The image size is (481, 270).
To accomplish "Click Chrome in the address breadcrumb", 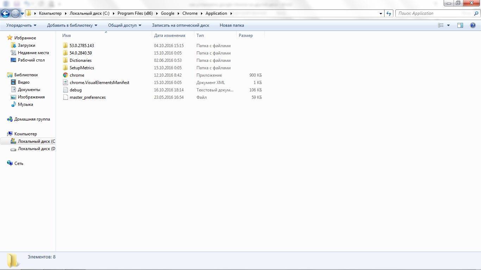I will (x=190, y=13).
